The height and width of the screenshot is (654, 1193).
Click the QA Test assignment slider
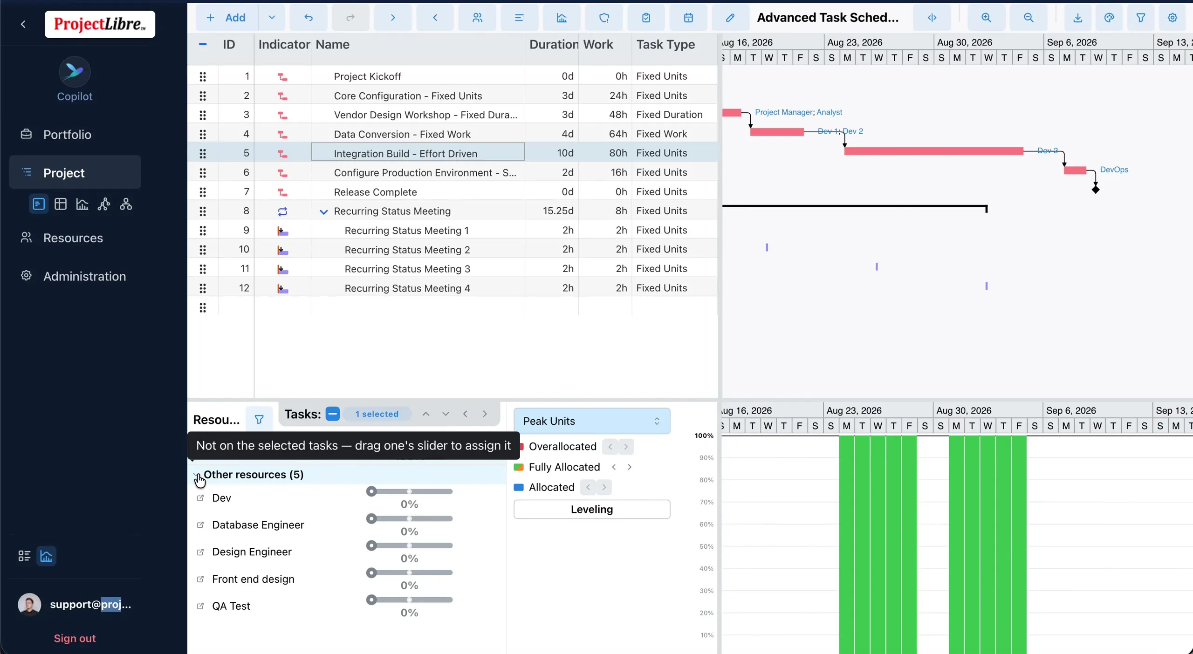409,599
